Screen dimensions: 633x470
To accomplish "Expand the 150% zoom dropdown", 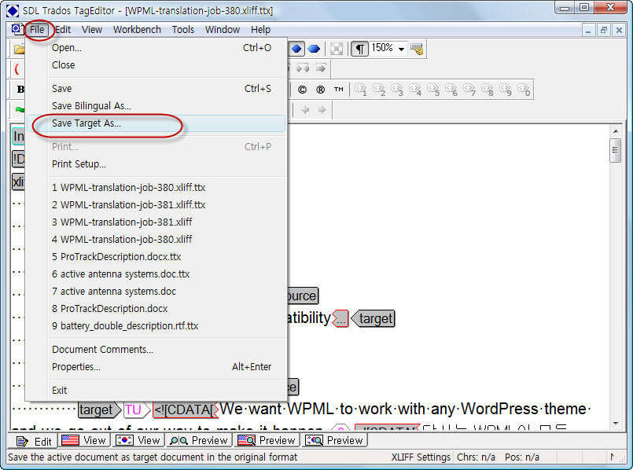I will coord(401,50).
